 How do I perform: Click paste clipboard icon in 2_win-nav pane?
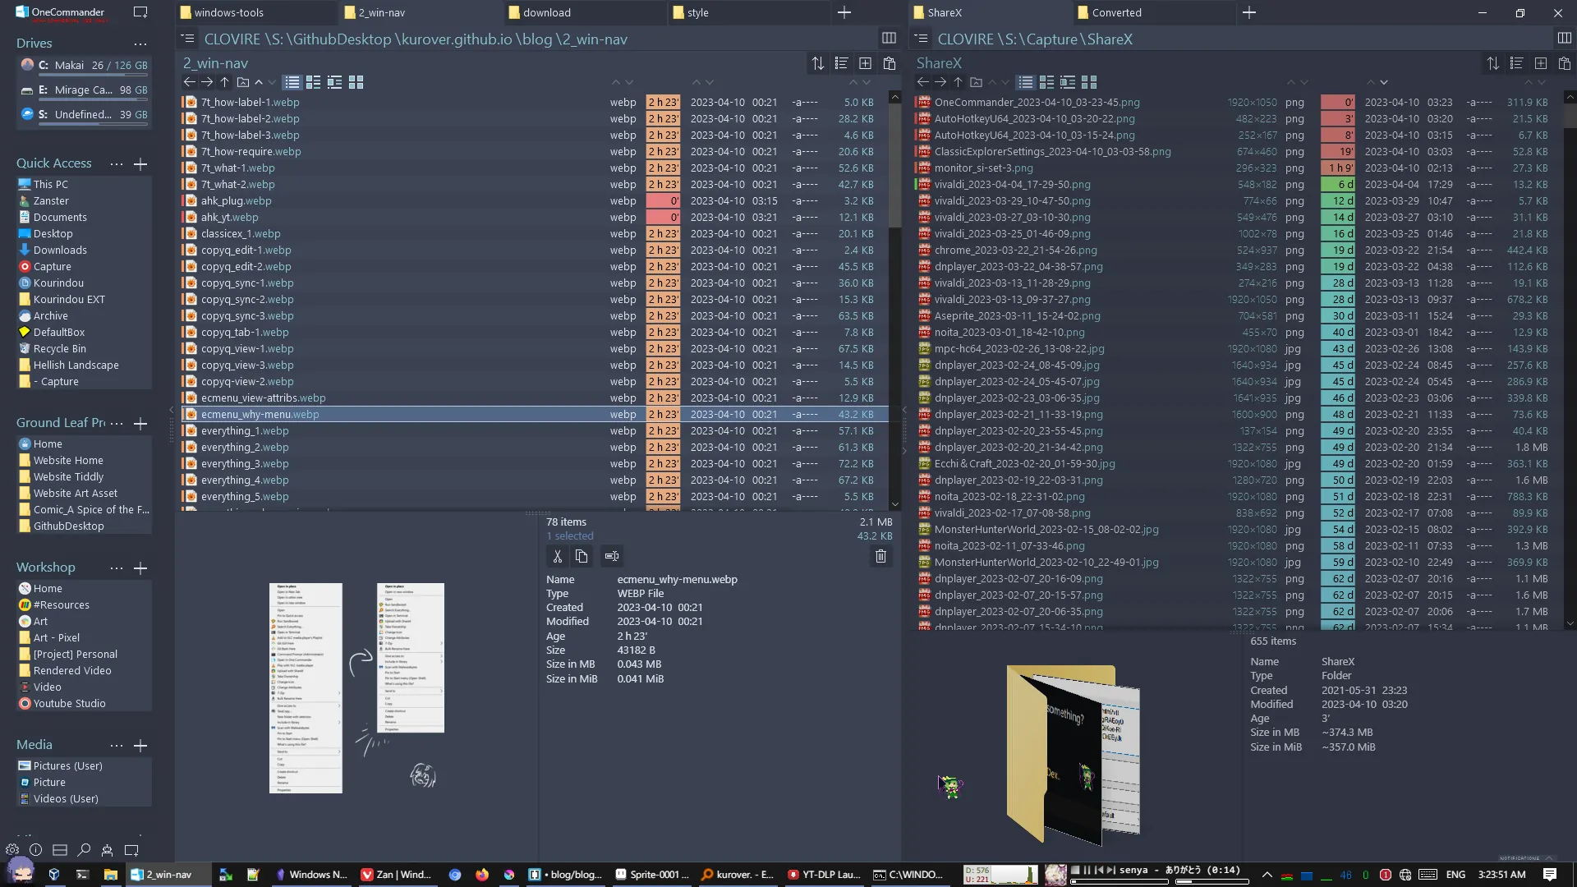point(889,63)
